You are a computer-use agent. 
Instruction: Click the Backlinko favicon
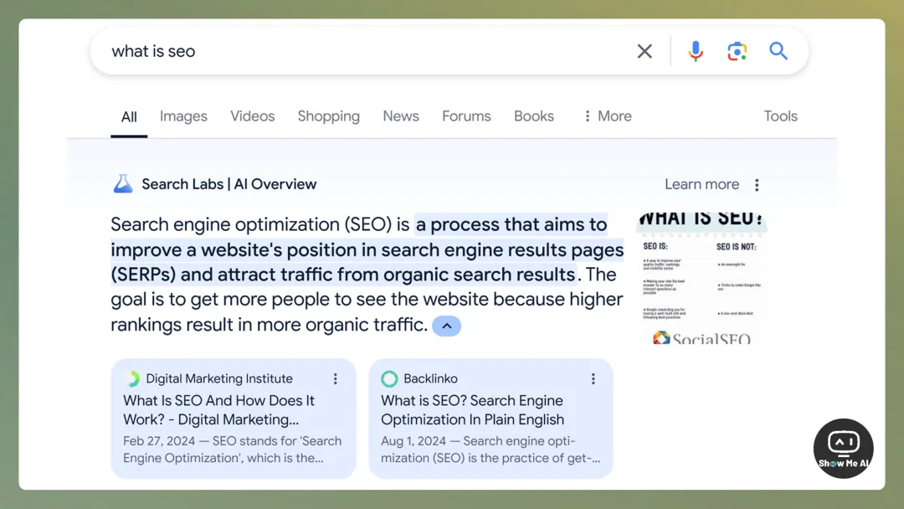(x=389, y=378)
